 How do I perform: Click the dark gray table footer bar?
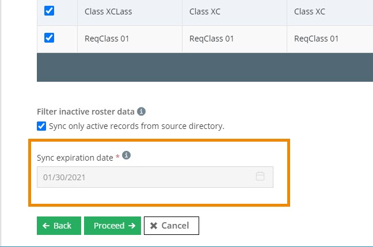[x=204, y=67]
